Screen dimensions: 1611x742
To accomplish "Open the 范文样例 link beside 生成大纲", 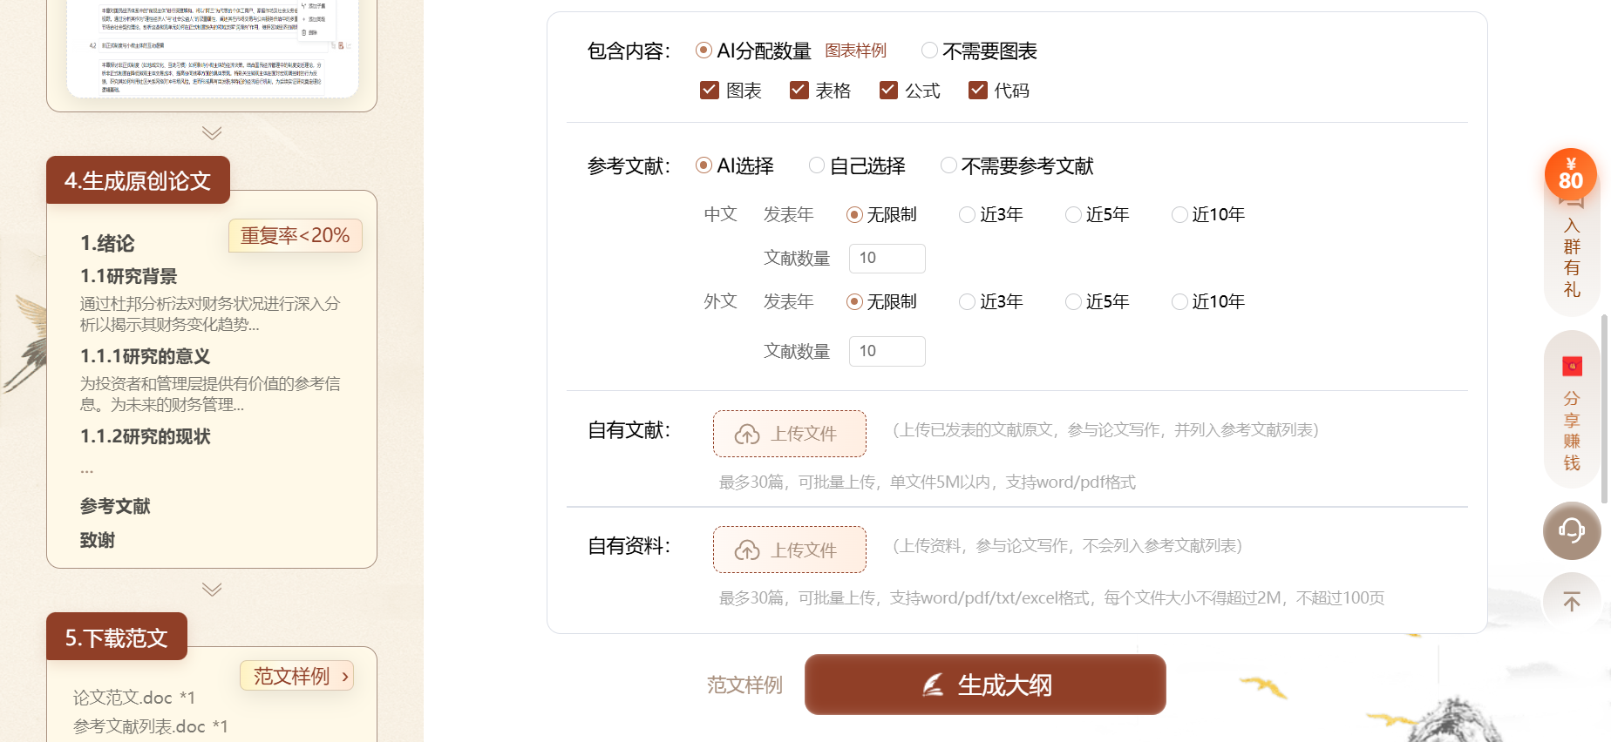I will 744,685.
